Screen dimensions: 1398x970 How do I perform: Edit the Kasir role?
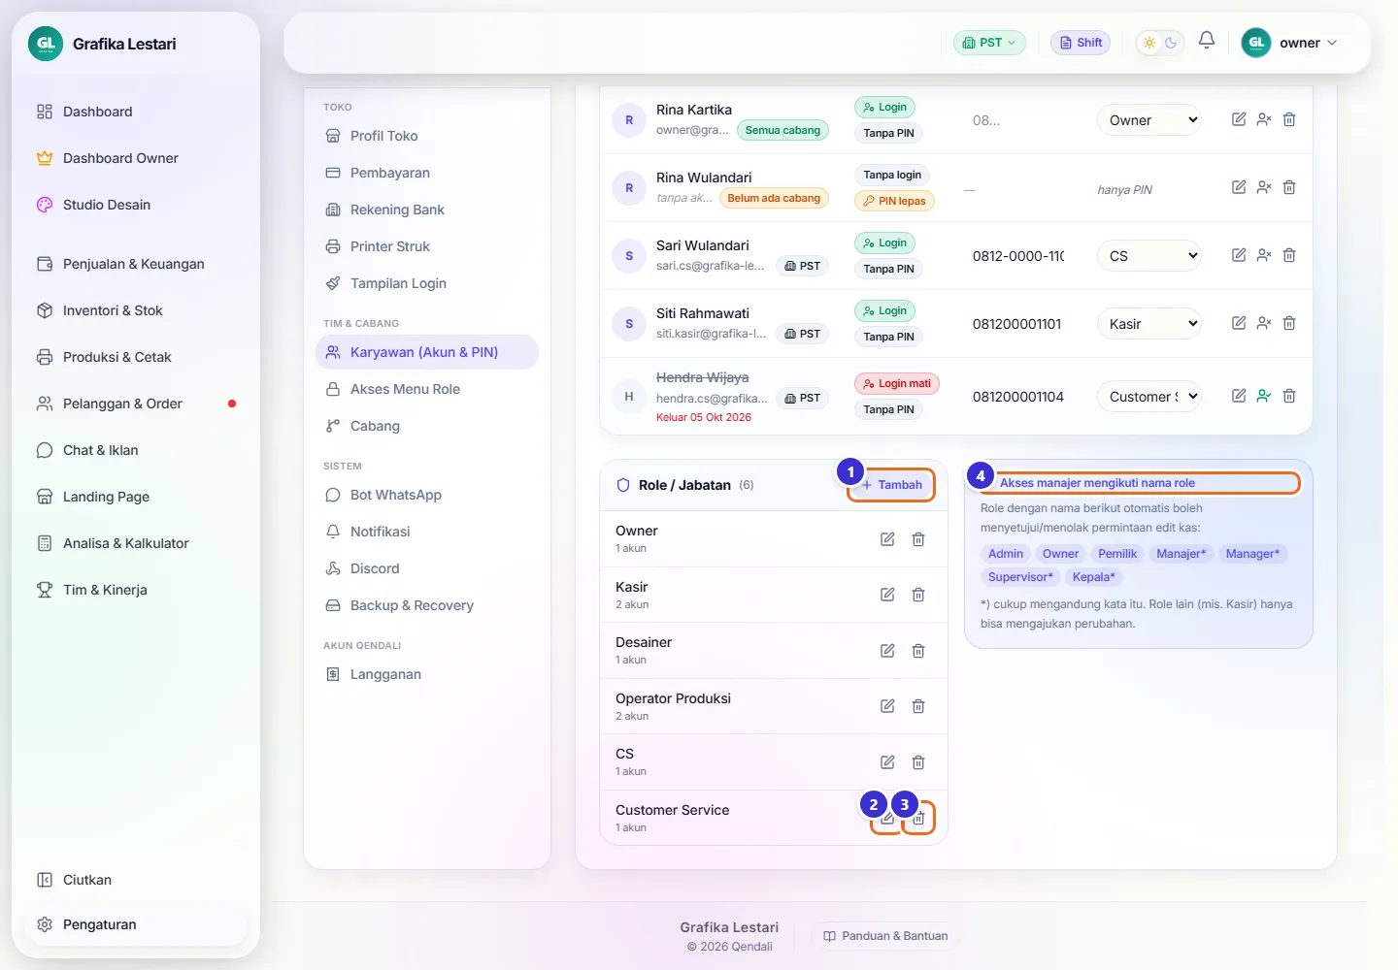[887, 595]
